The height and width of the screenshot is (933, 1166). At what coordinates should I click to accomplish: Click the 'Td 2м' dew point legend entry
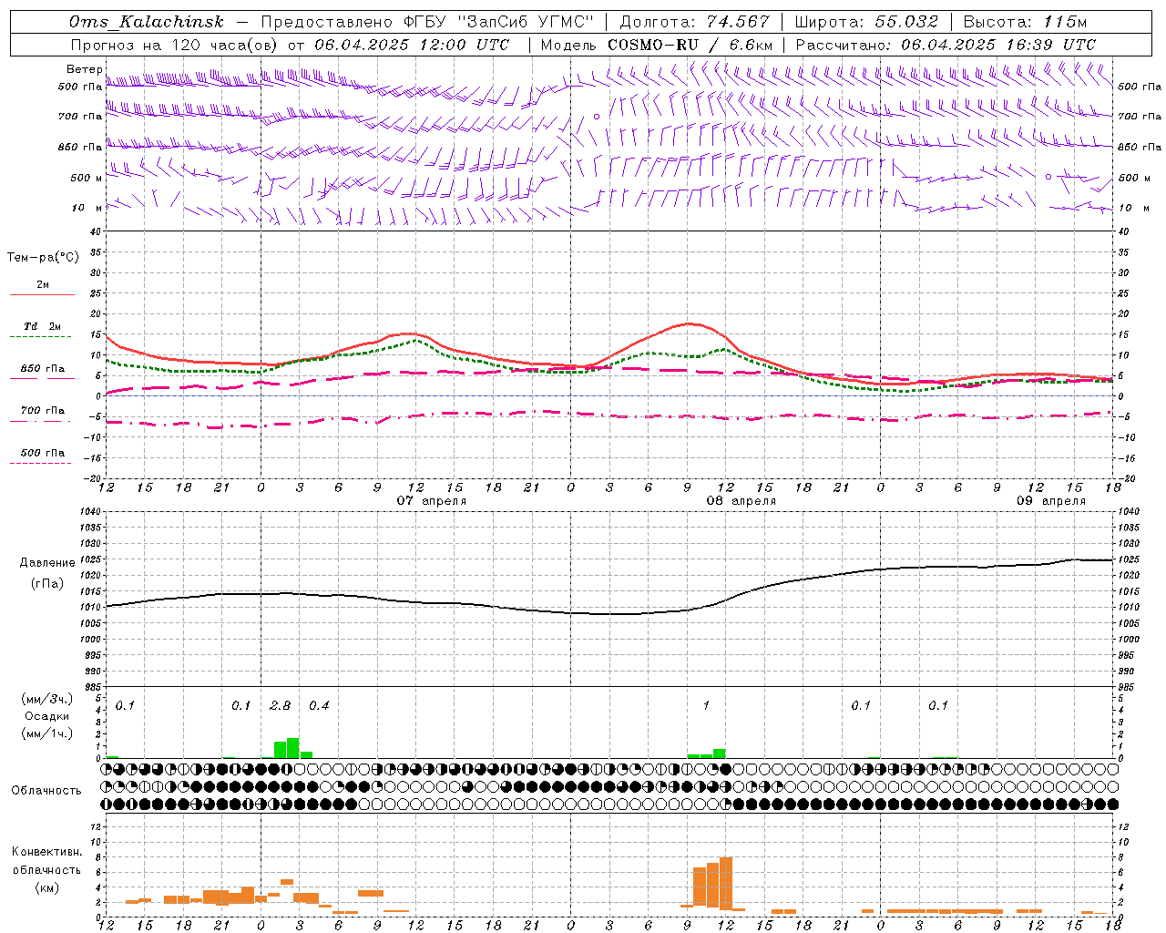coord(43,326)
